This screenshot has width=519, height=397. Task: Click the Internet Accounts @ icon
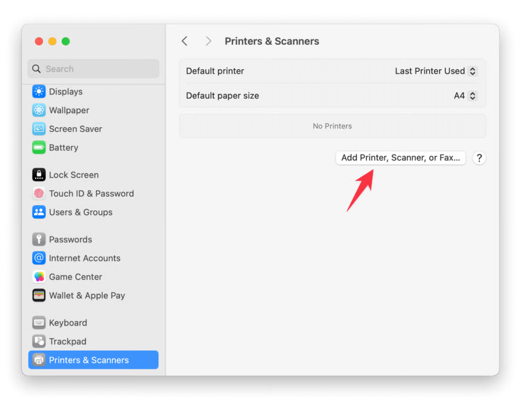tap(39, 258)
